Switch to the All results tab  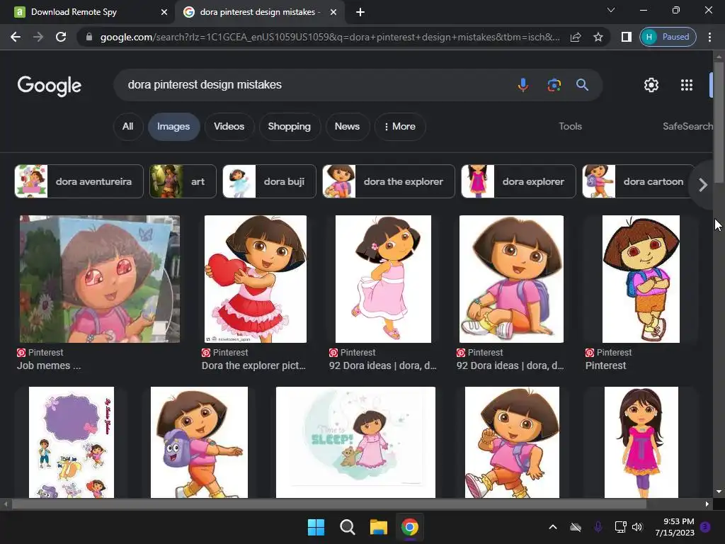pos(128,126)
